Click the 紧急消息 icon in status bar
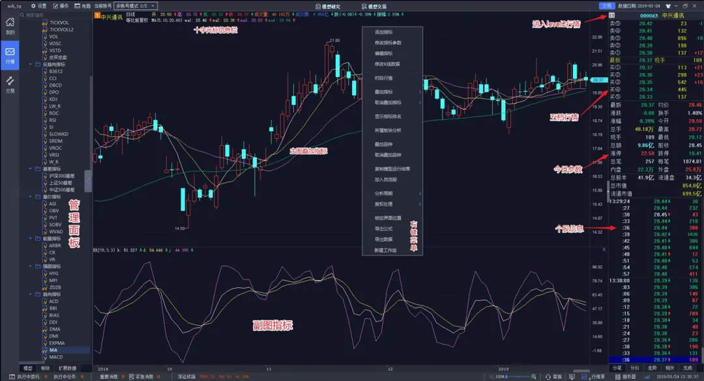Image resolution: width=704 pixels, height=381 pixels. tap(132, 376)
